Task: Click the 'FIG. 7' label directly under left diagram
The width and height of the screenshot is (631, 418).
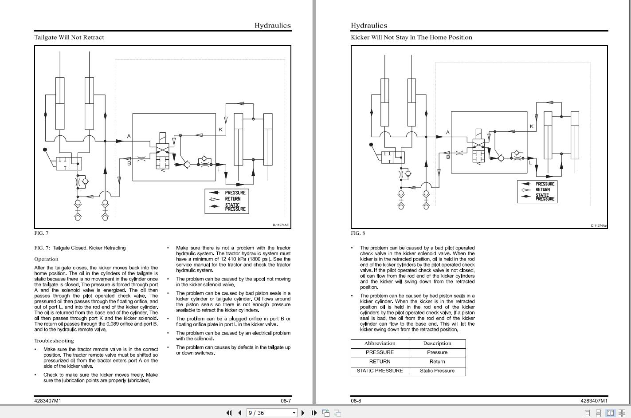Action: [x=41, y=233]
